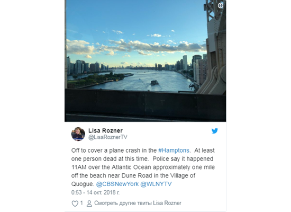The width and height of the screenshot is (291, 212).
Task: Open the East River photo
Action: (145, 61)
